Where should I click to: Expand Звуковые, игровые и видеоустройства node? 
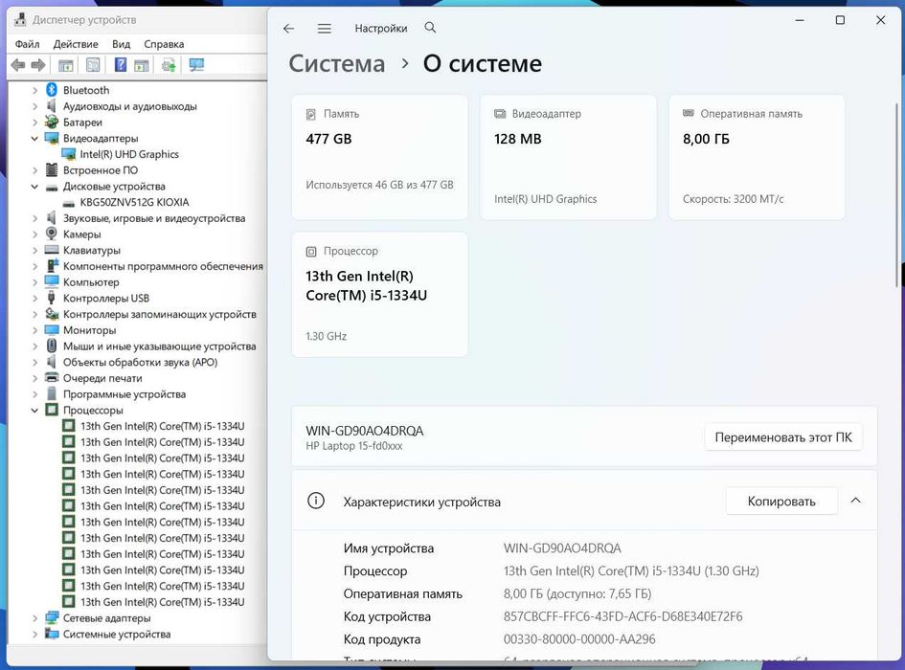pos(34,218)
